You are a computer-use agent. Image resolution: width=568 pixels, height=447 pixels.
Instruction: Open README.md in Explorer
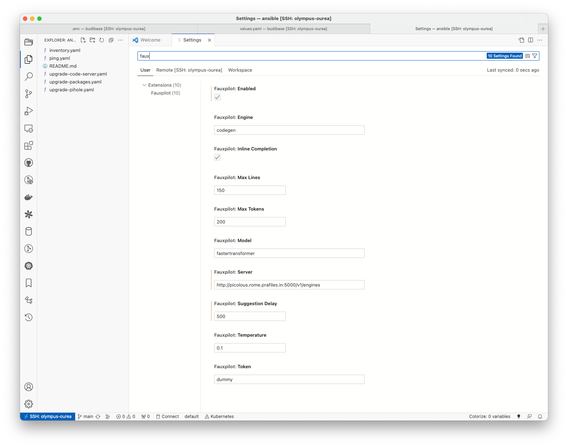pos(83,66)
